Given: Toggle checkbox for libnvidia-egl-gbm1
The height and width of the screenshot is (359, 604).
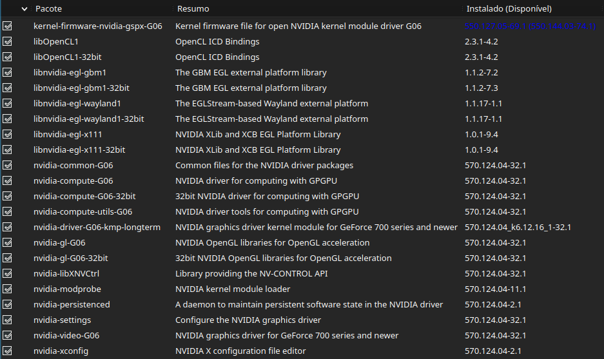Looking at the screenshot, I should click(7, 72).
